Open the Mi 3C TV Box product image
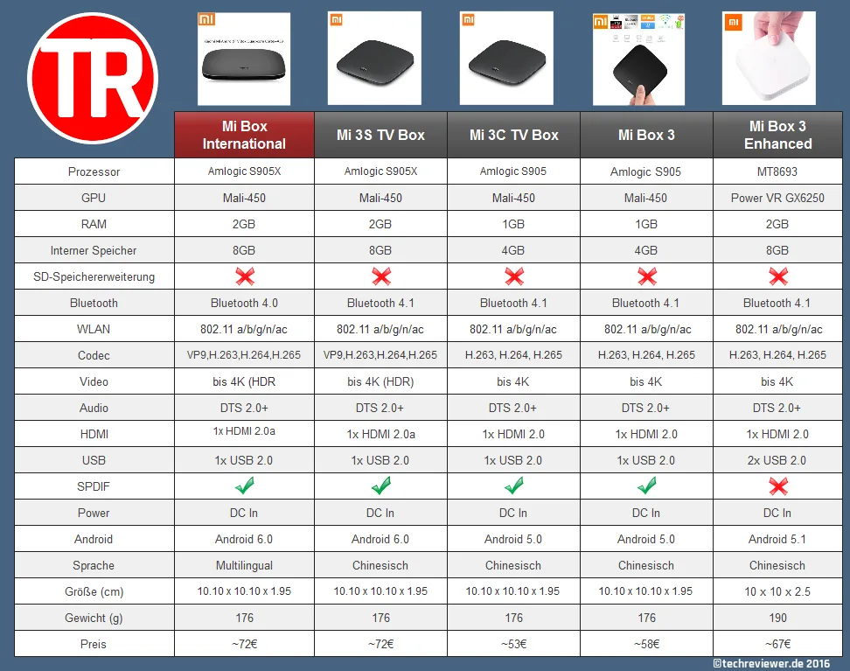This screenshot has height=671, width=850. pos(506,59)
